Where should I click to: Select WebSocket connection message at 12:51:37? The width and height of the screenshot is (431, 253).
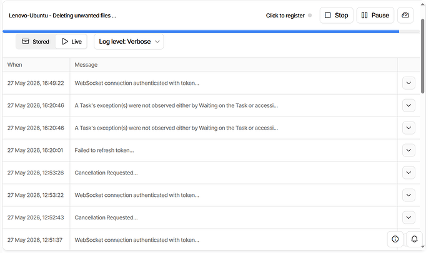click(x=137, y=240)
